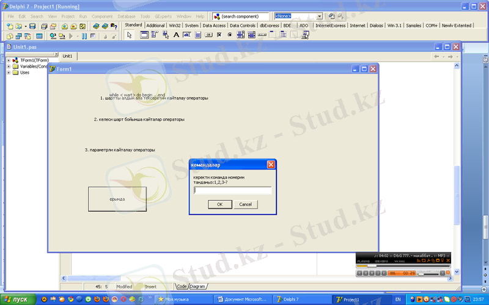This screenshot has width=489, height=305.
Task: Open the Component menu
Action: pos(102,16)
